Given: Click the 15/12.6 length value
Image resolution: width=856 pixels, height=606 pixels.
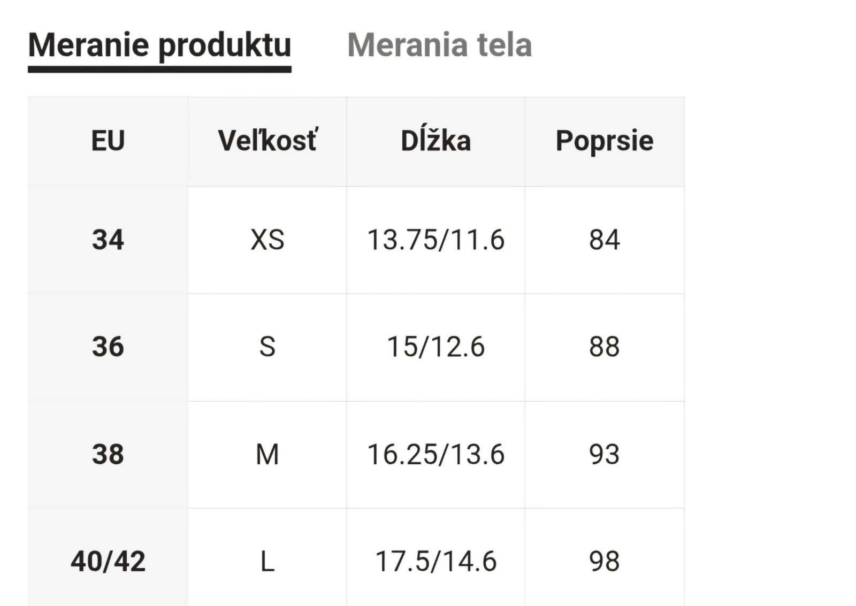Looking at the screenshot, I should (435, 347).
